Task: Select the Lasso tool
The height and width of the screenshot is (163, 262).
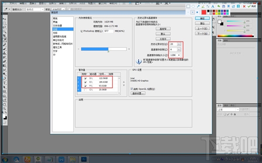Action: 4,27
